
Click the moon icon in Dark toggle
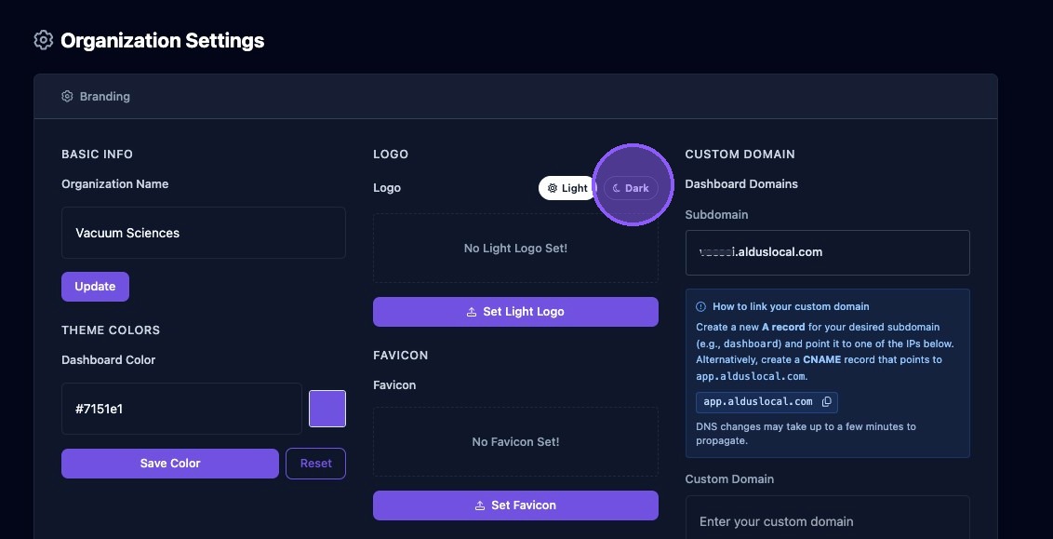[617, 188]
